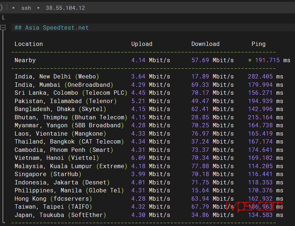
Task: Select 'Taiwan, Taipei (TAIFO)' location text
Action: (53, 207)
